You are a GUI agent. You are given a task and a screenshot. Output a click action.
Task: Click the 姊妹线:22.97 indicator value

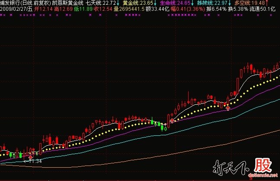point(212,3)
